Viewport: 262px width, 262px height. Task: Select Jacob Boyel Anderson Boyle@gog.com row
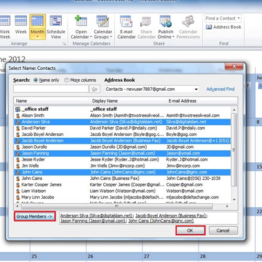click(122, 135)
